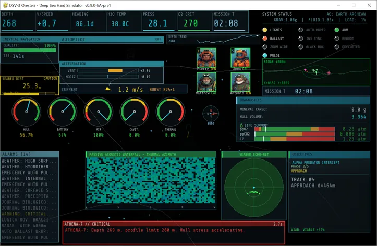Activate the REBOOT lamp
The width and height of the screenshot is (377, 246).
click(337, 38)
